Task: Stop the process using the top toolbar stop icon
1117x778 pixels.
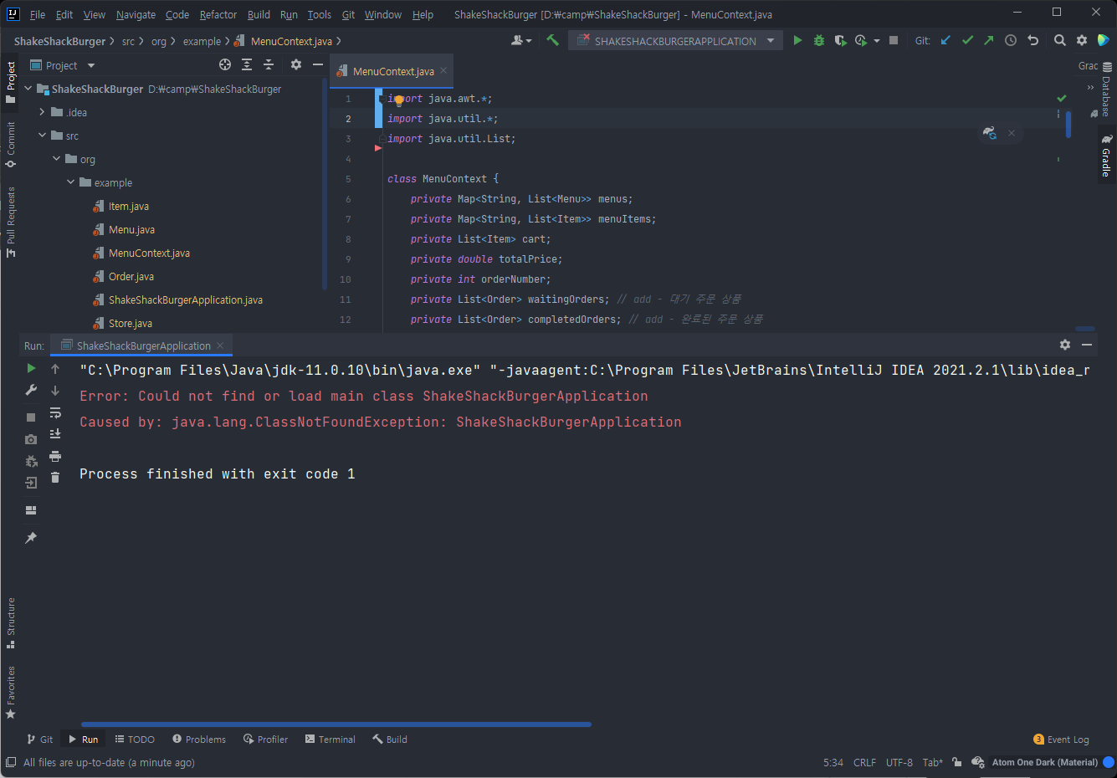Action: tap(894, 40)
